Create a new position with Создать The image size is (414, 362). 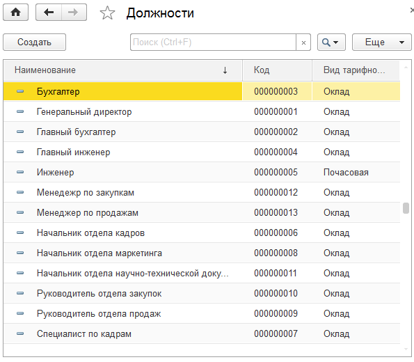(x=34, y=42)
